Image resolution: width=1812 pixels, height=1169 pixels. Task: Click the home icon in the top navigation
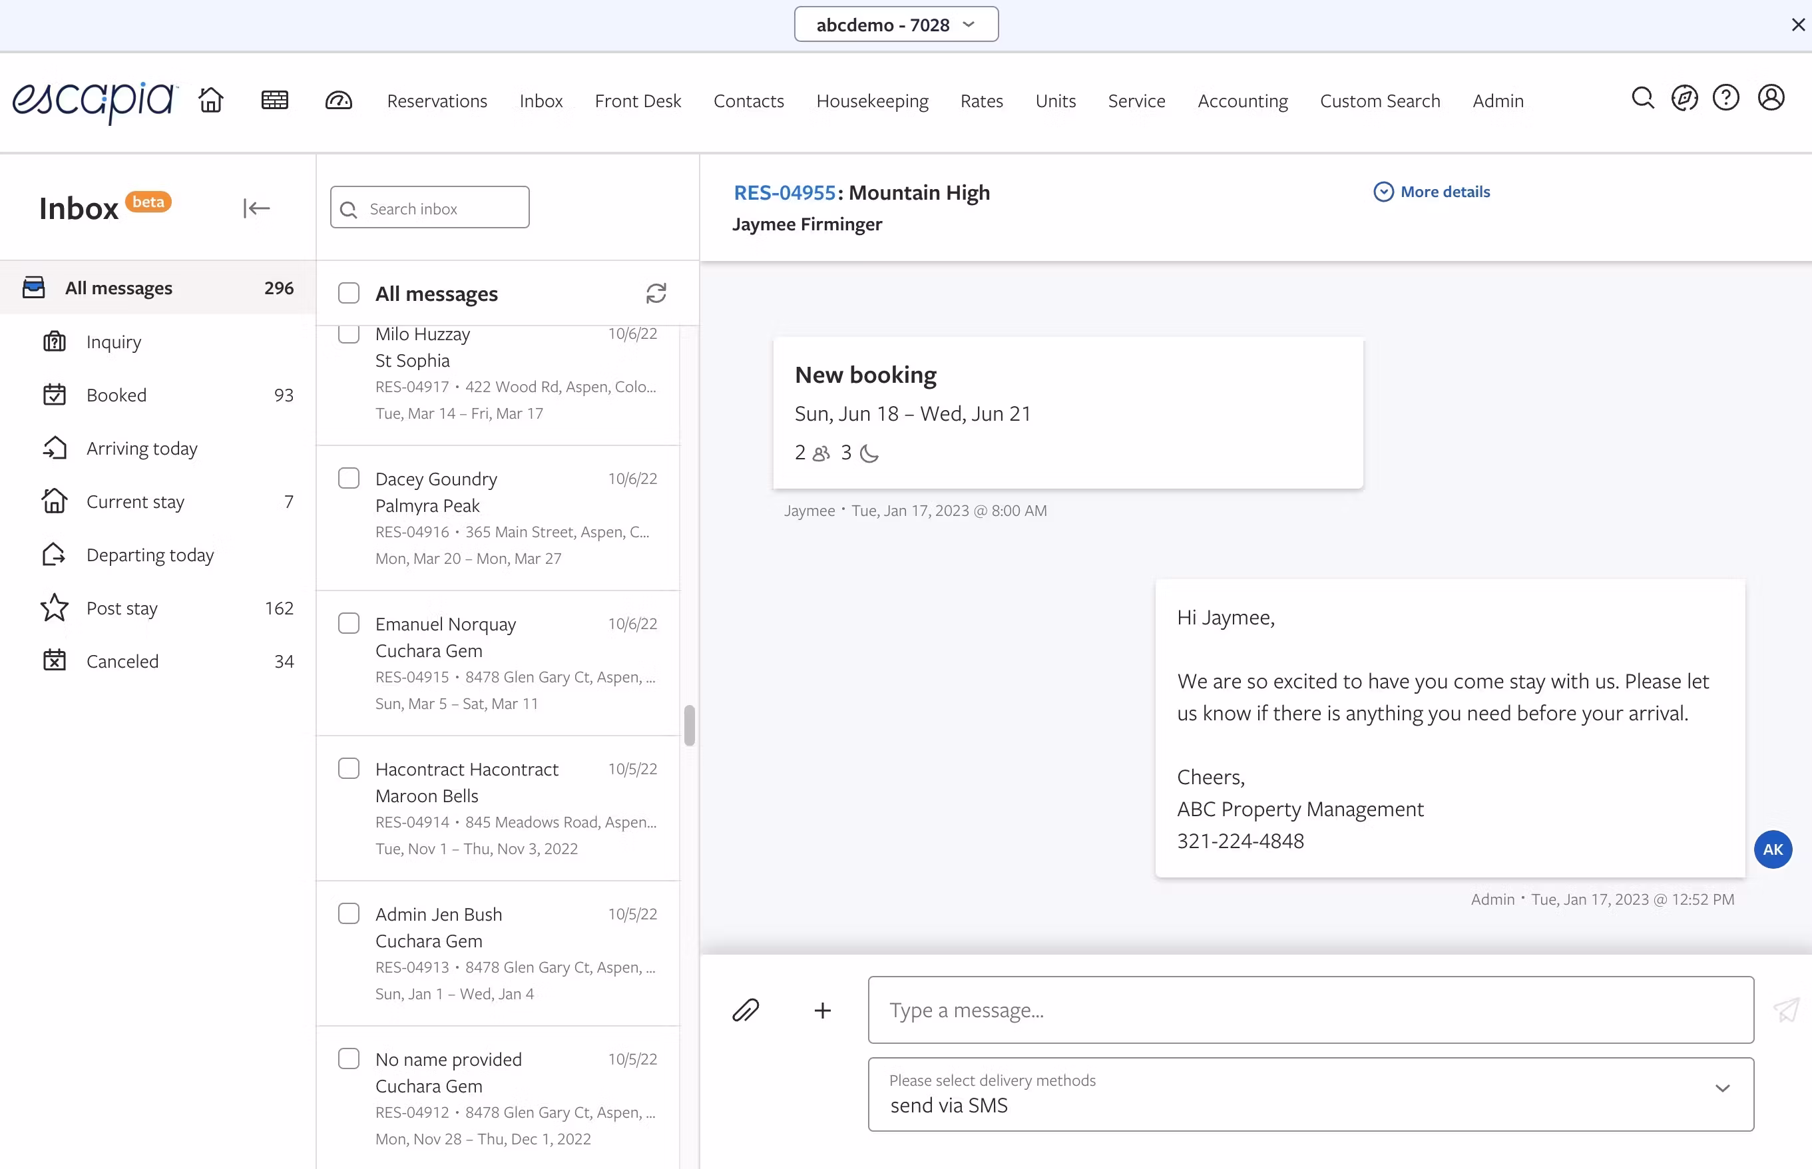(211, 101)
